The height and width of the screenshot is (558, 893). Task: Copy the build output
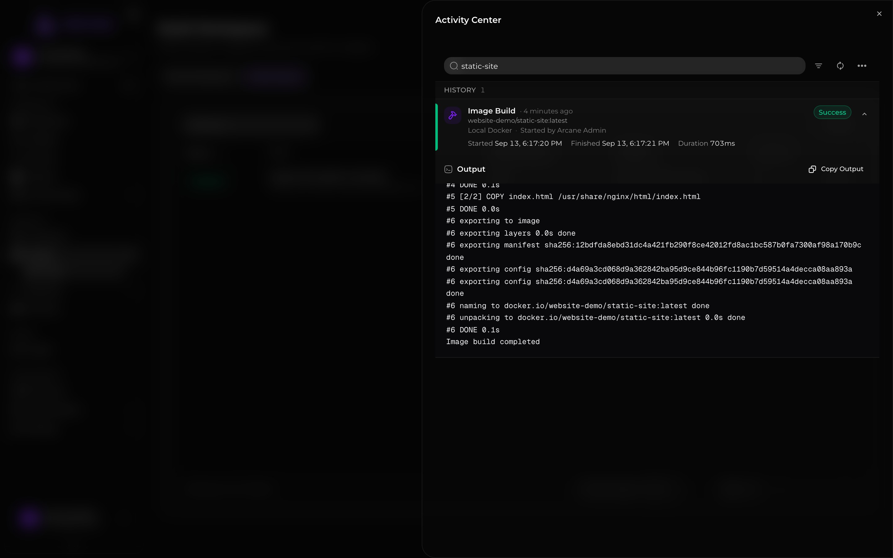click(x=836, y=169)
